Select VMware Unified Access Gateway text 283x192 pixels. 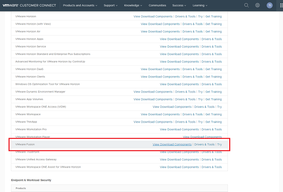point(36,160)
